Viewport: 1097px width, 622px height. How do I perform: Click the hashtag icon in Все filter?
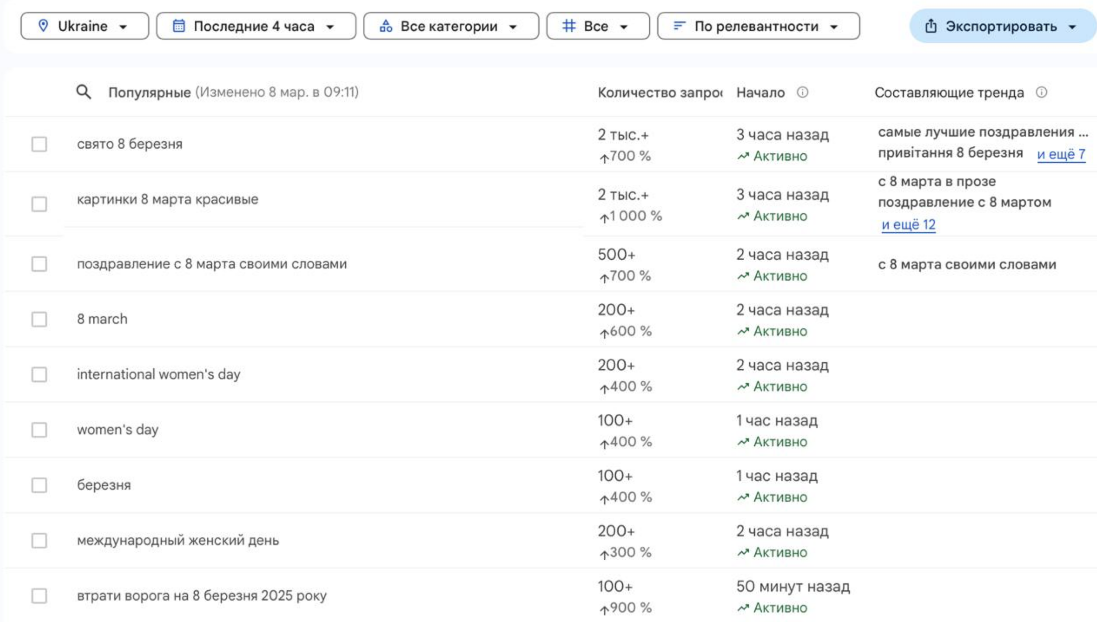pos(568,26)
